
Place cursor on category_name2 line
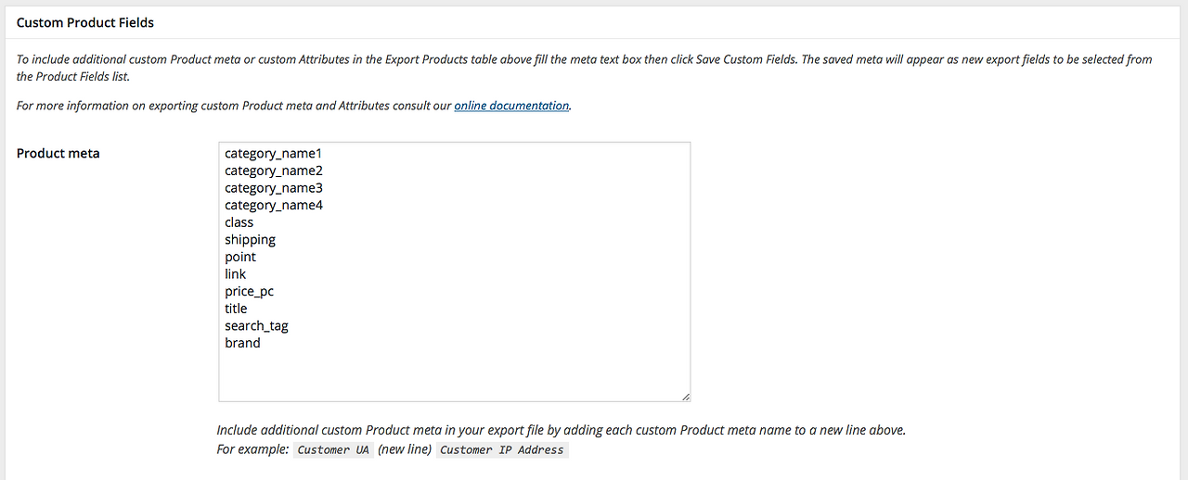click(273, 171)
